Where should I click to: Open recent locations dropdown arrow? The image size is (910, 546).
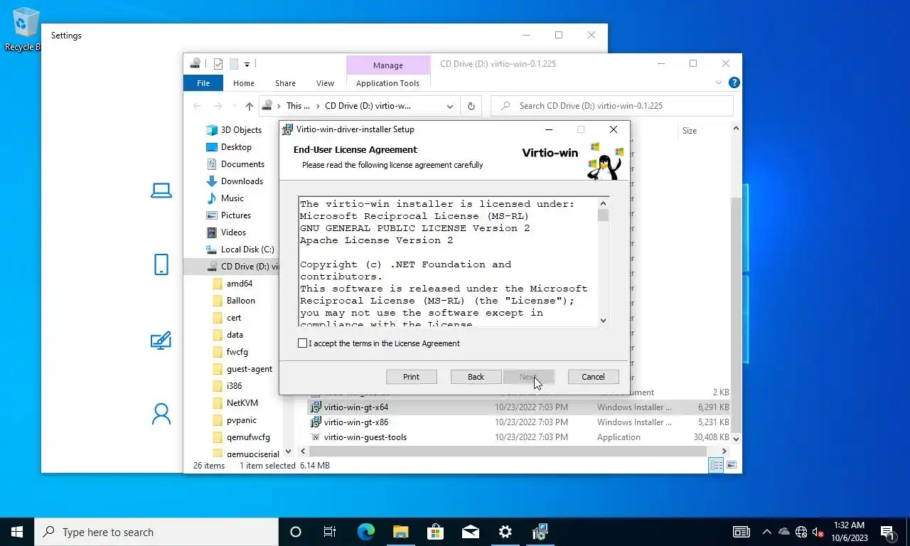pyautogui.click(x=234, y=106)
